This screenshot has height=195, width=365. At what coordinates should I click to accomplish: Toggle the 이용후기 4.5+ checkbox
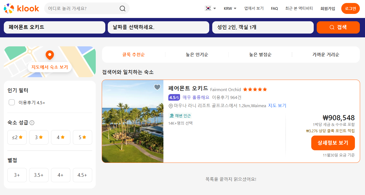pos(12,102)
